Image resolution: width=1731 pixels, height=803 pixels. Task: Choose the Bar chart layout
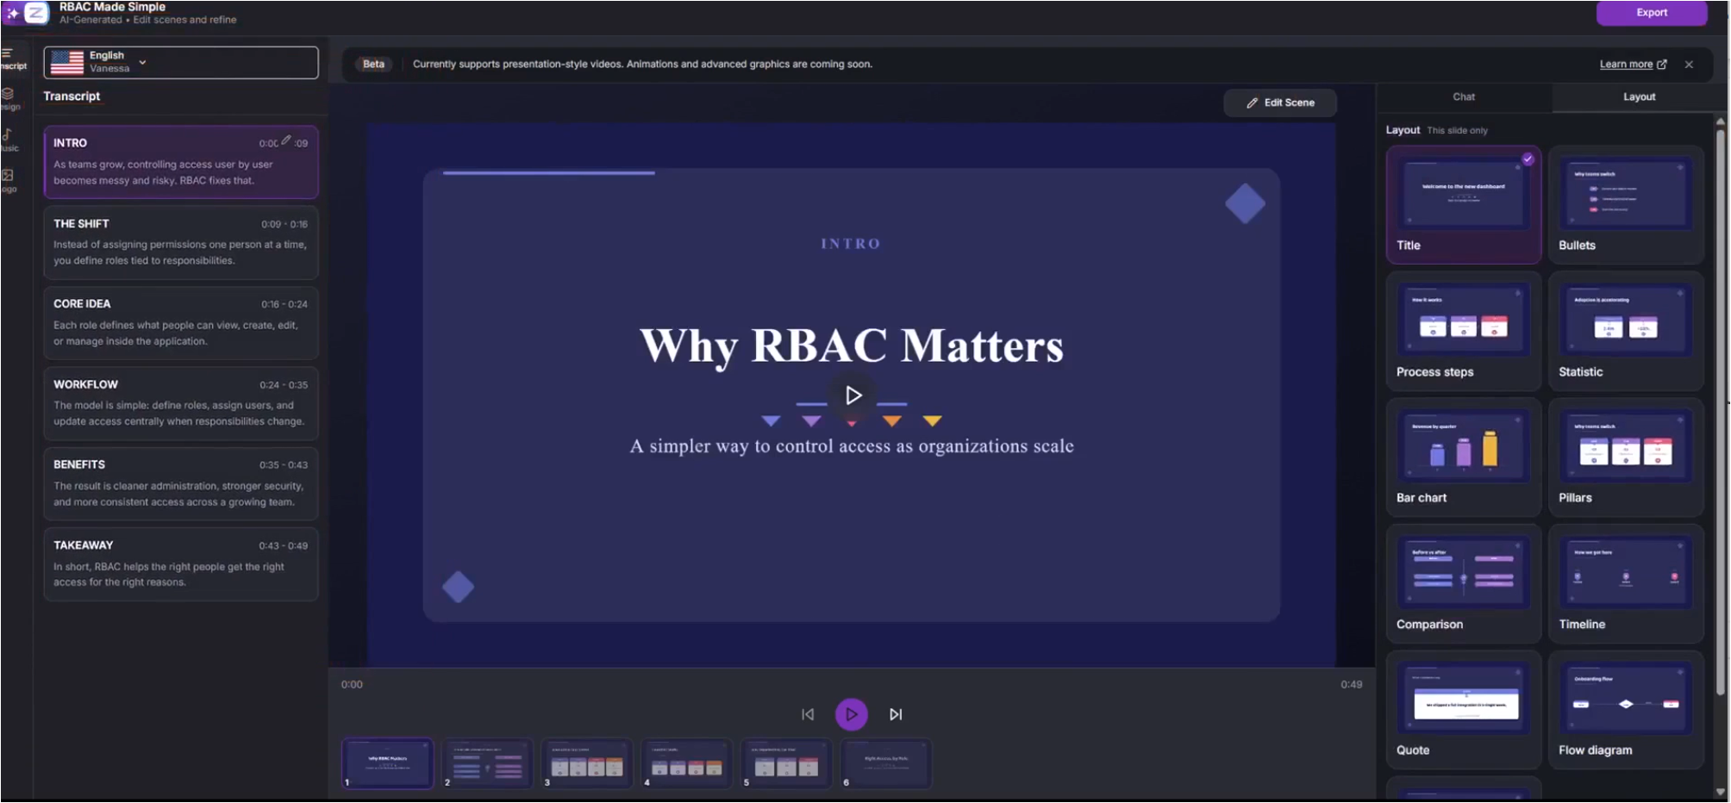1463,458
